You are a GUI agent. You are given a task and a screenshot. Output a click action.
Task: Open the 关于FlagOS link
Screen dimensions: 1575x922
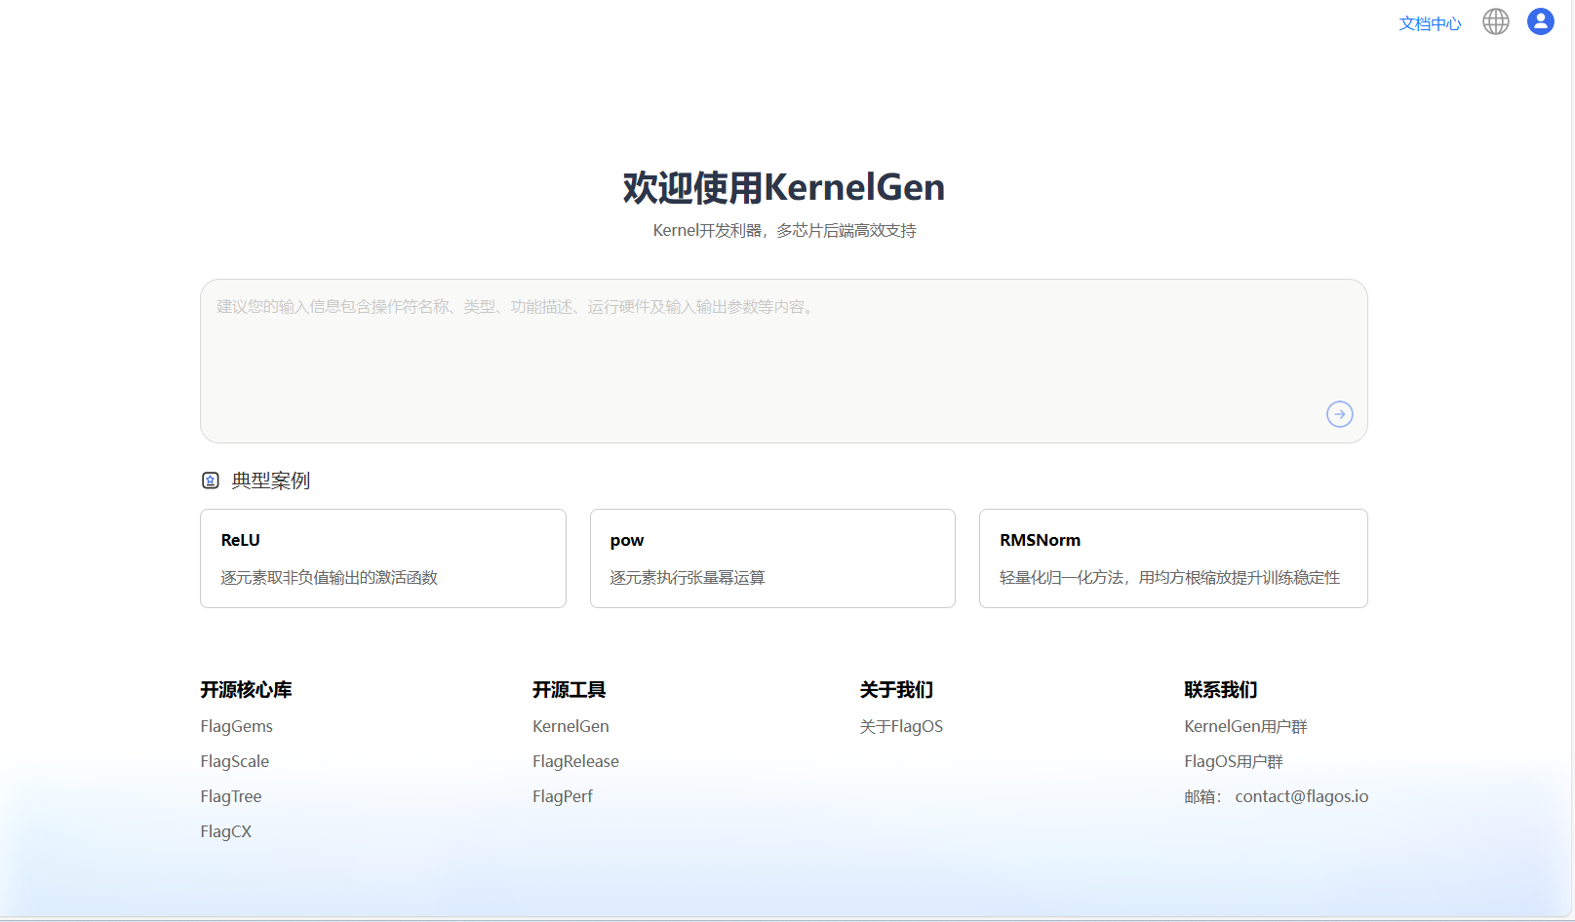(x=901, y=726)
